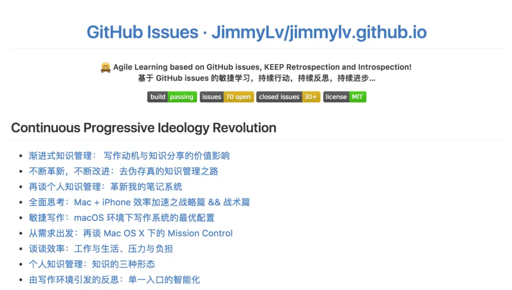512x290 pixels.
Task: Click the license MIT badge
Action: 345,97
